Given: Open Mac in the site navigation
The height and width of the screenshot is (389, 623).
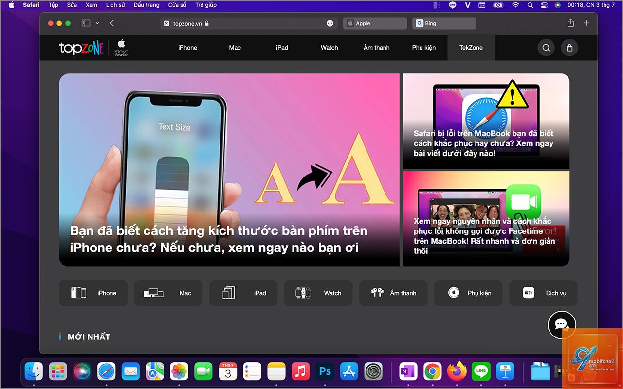Looking at the screenshot, I should point(235,48).
